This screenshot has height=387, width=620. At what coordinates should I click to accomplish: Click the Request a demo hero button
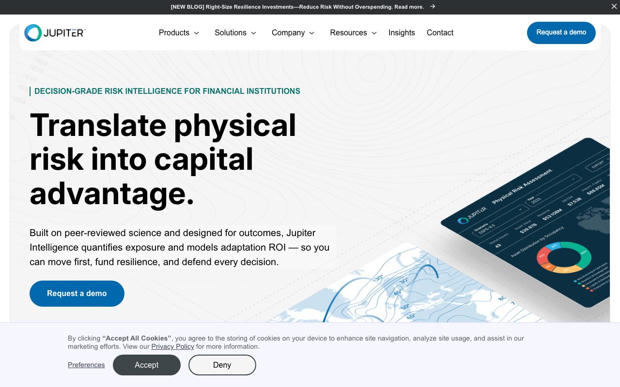pos(77,294)
